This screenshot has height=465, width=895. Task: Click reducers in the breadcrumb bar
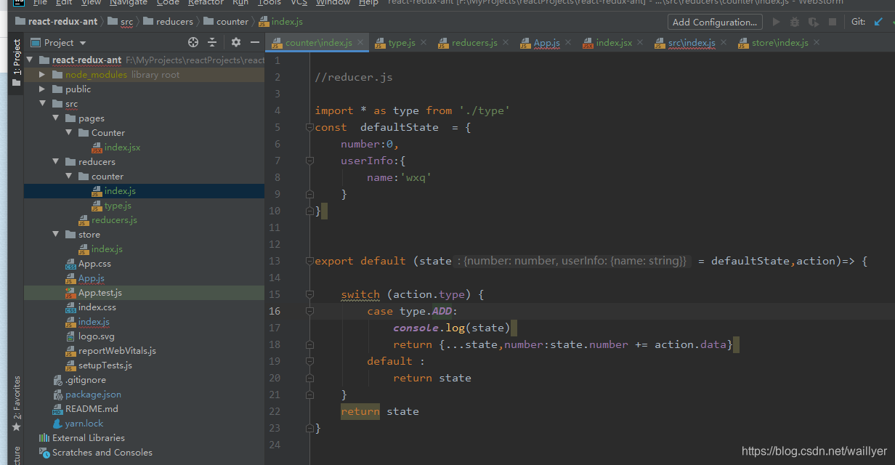point(168,22)
